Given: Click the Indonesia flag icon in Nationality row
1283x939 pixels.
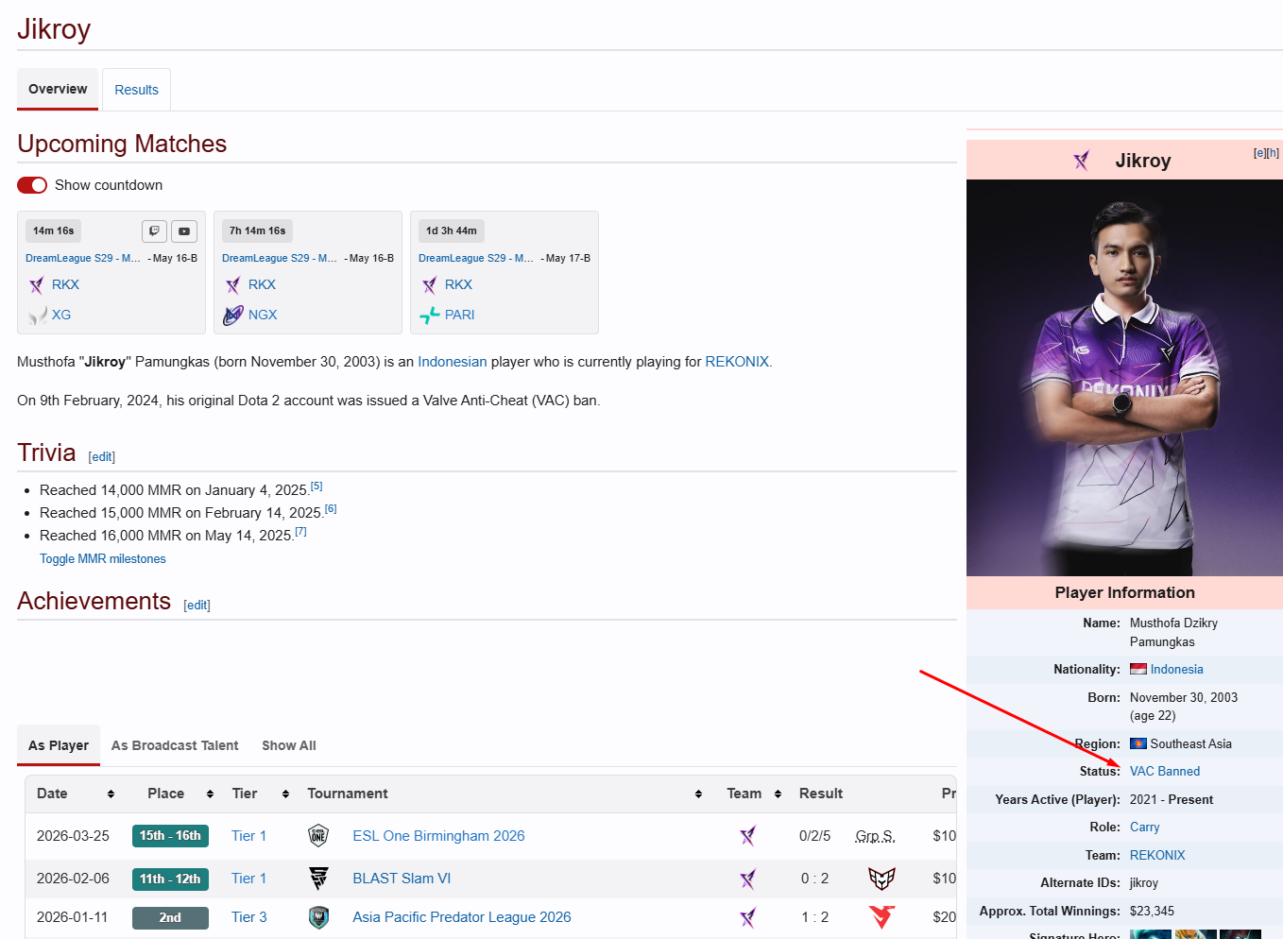Looking at the screenshot, I should 1138,670.
